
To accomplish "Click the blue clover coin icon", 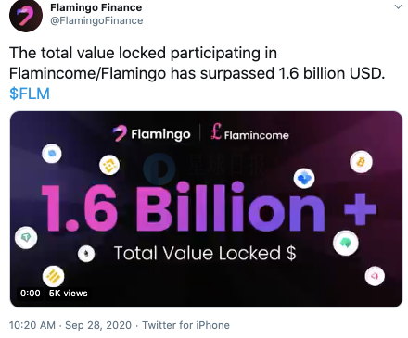I will 304,178.
